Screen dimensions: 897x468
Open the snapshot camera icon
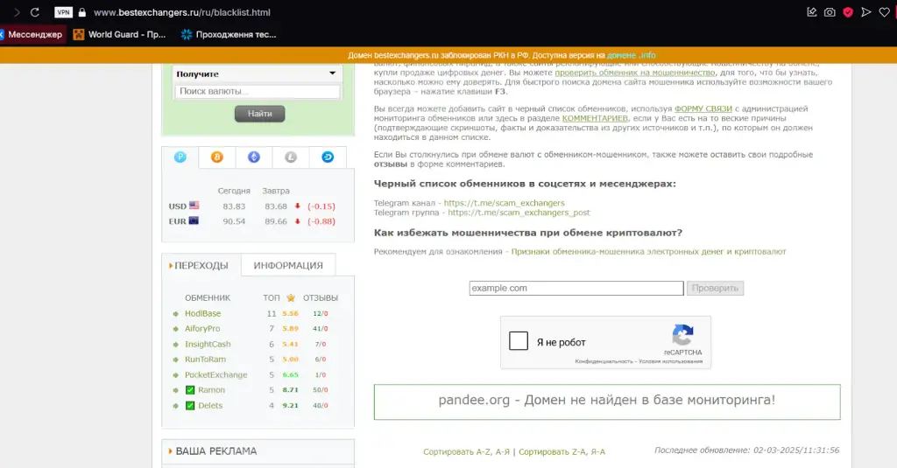830,12
